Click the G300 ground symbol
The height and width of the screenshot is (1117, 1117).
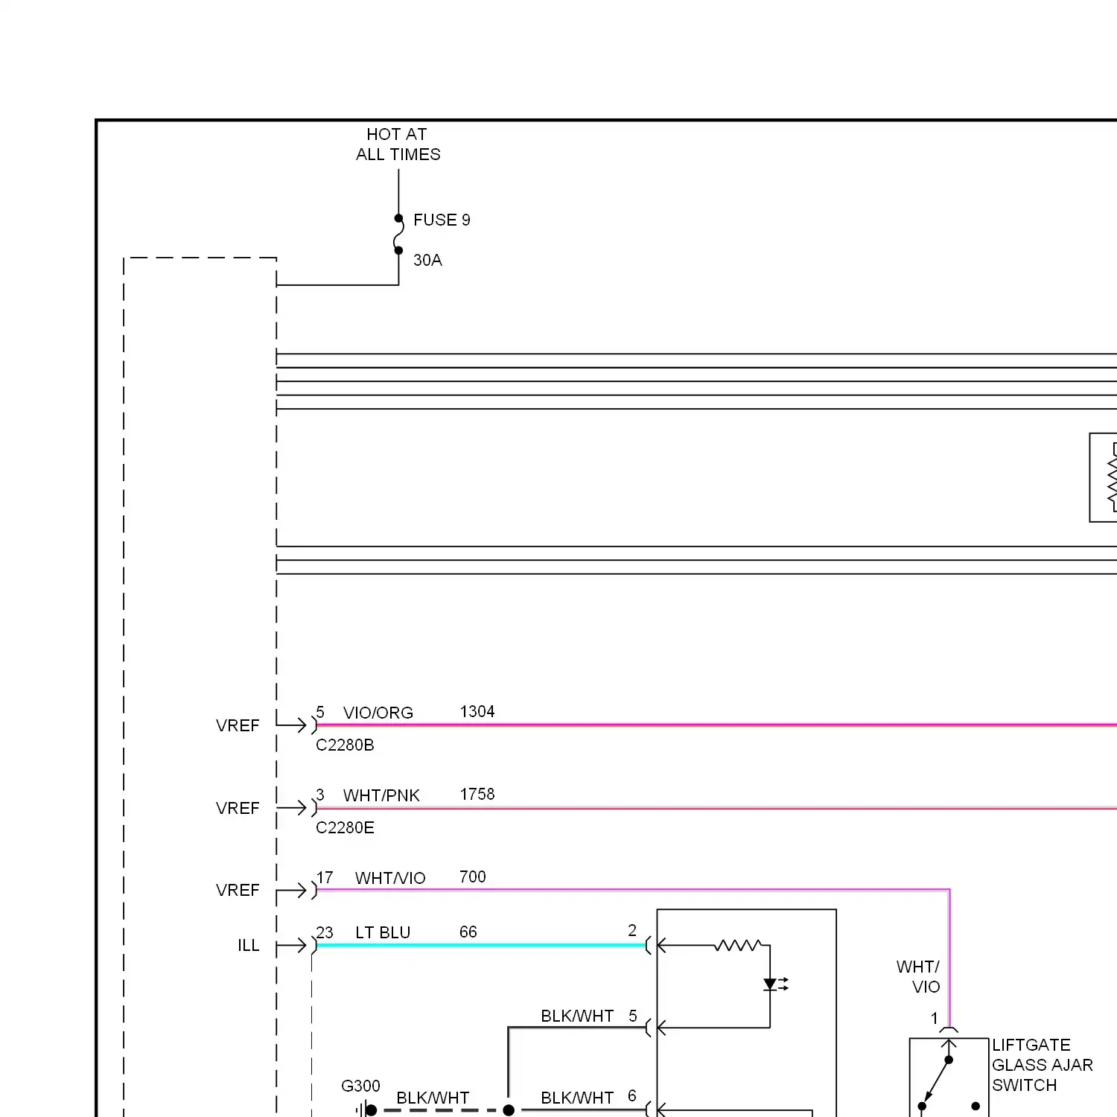click(x=366, y=1110)
